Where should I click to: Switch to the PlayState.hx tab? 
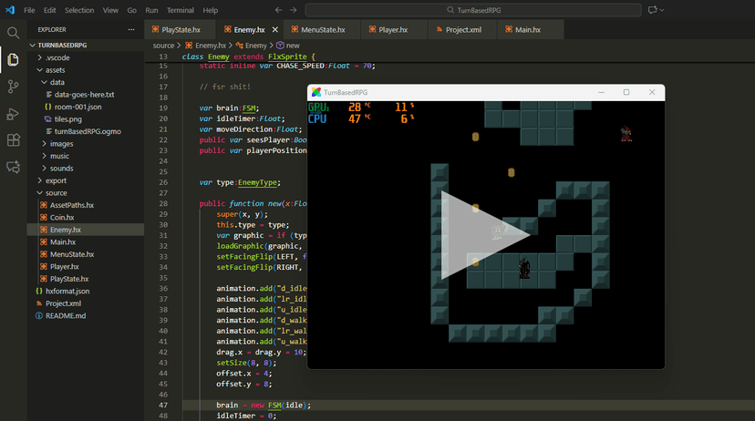181,29
